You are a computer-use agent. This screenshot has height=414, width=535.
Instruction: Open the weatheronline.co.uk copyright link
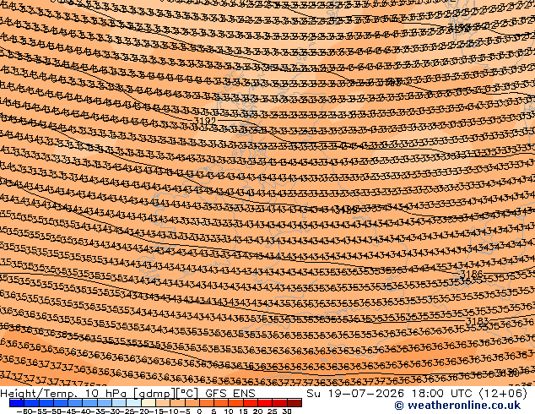tap(457, 406)
